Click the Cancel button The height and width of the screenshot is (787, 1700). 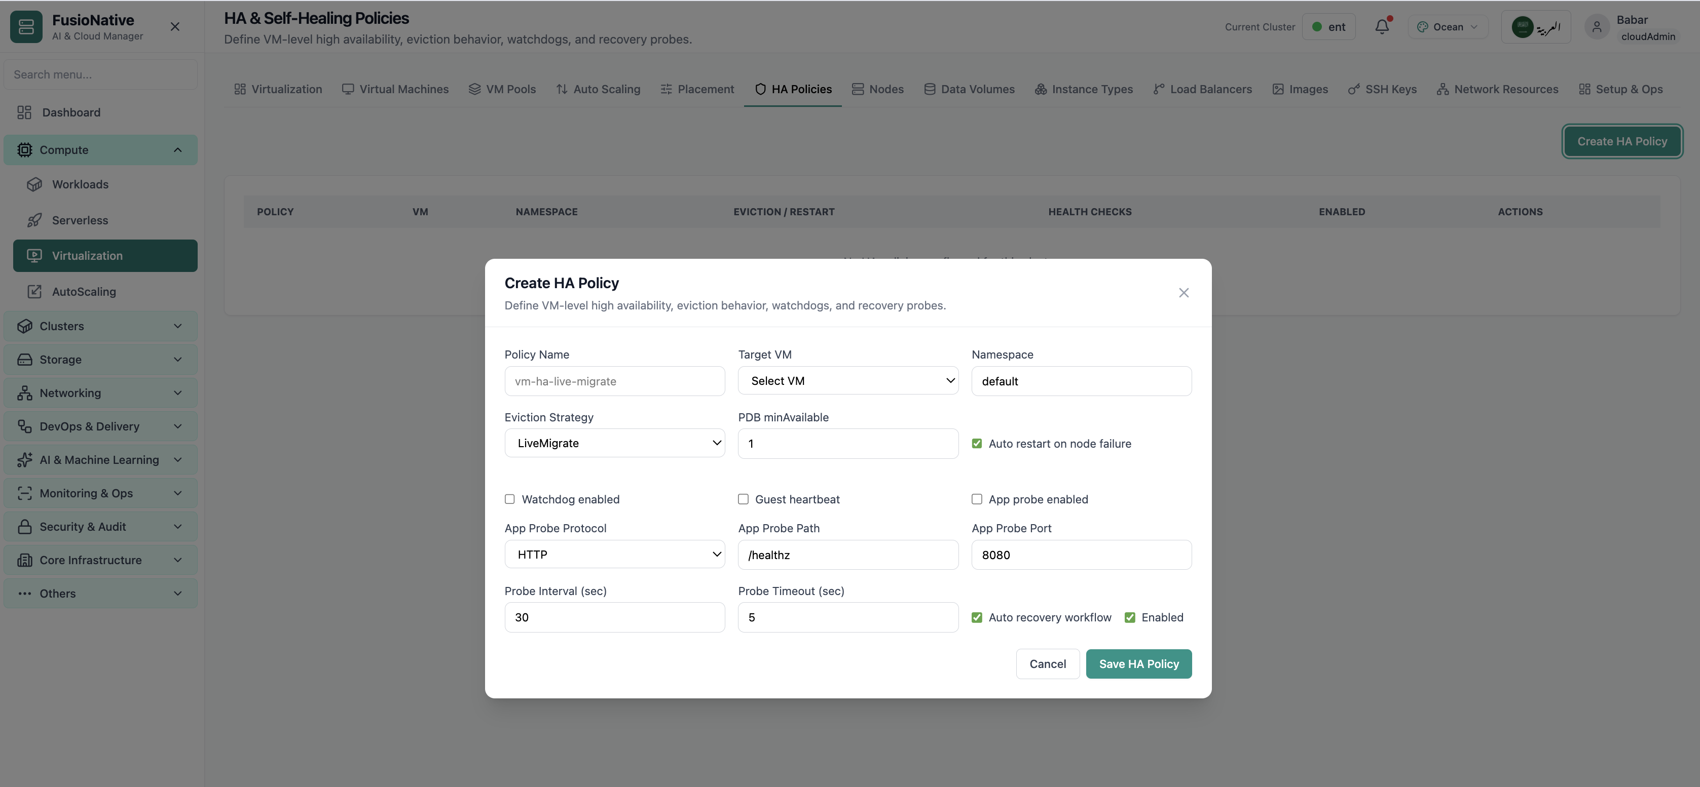coord(1047,664)
